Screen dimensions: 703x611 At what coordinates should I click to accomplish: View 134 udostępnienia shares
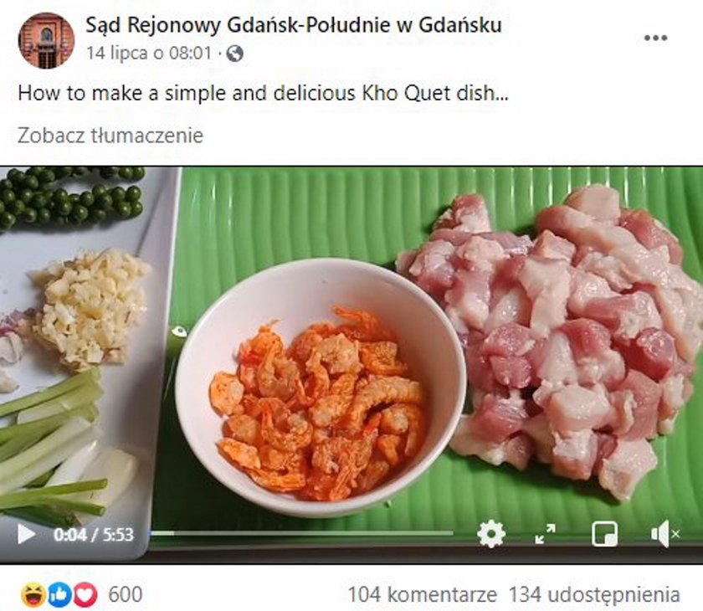(x=594, y=595)
